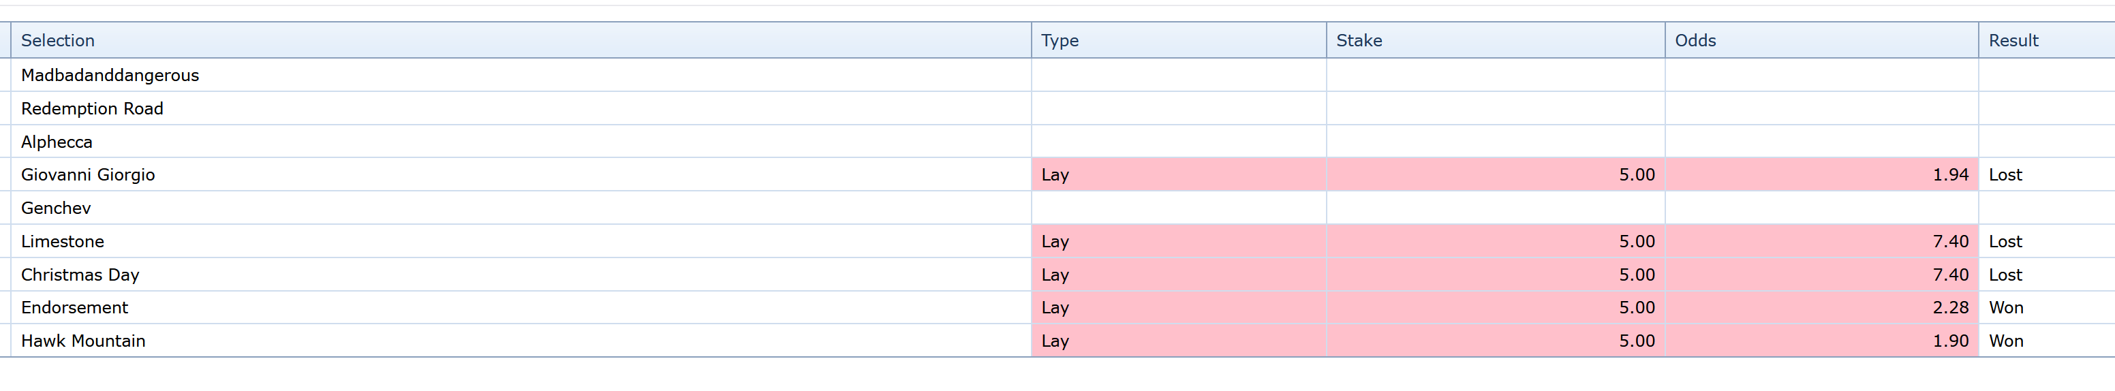2115x391 pixels.
Task: Sort by the Odds column header
Action: (x=1695, y=40)
